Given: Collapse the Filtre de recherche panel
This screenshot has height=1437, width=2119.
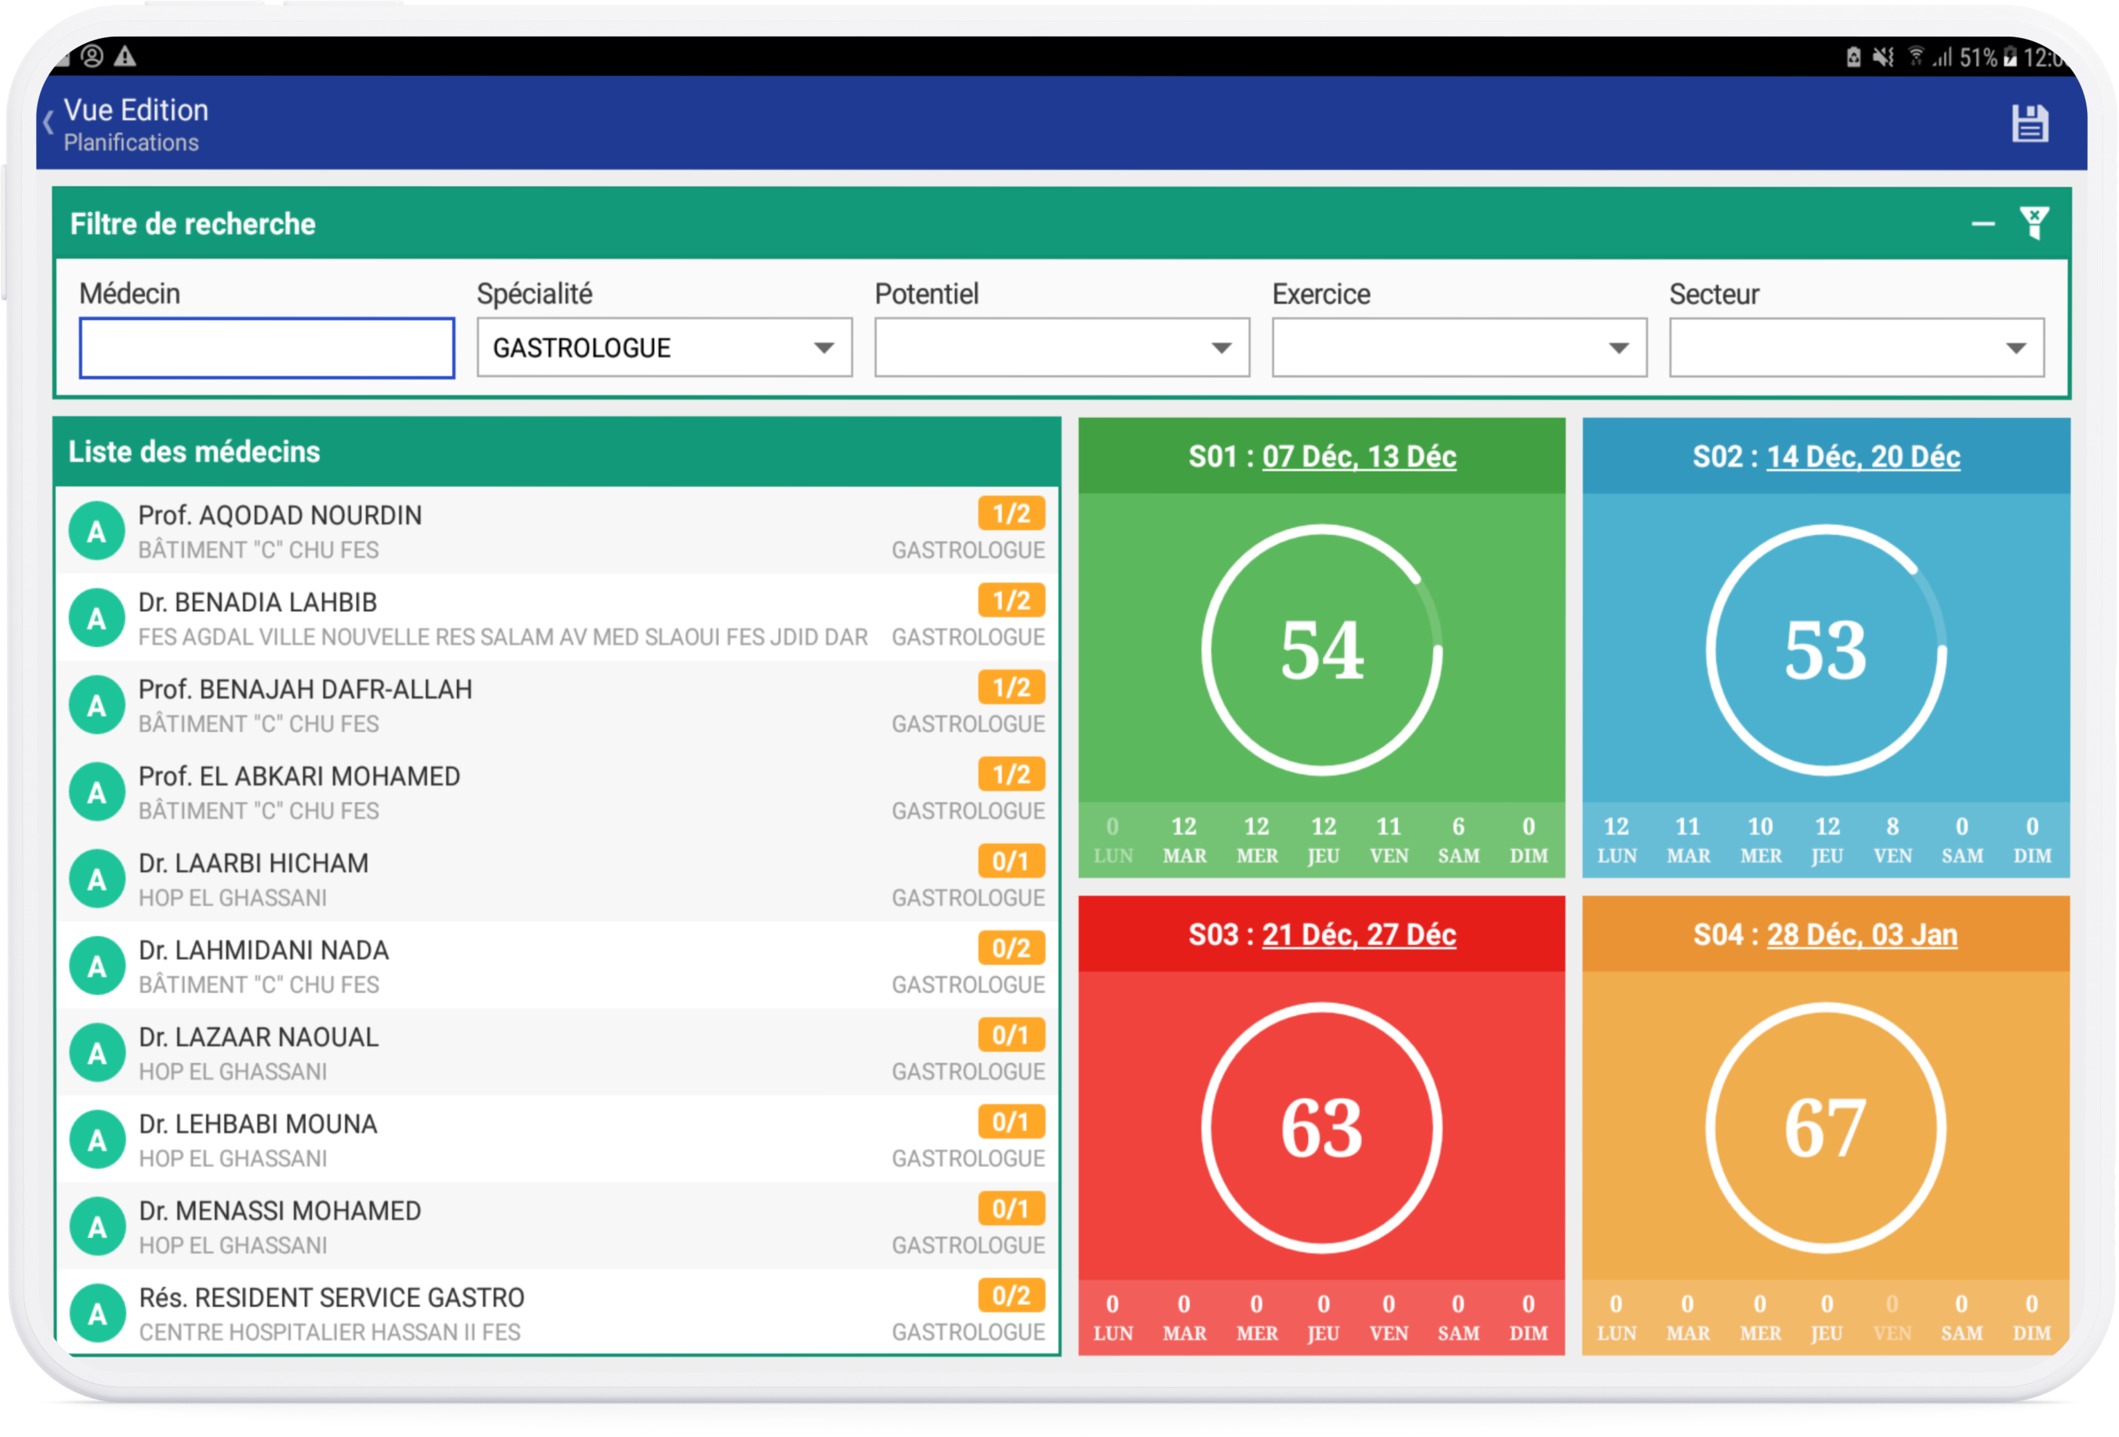Looking at the screenshot, I should (x=1982, y=225).
